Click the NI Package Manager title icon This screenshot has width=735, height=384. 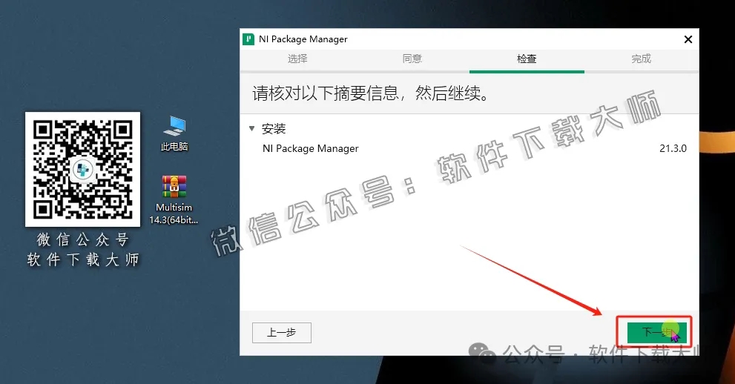pos(248,39)
